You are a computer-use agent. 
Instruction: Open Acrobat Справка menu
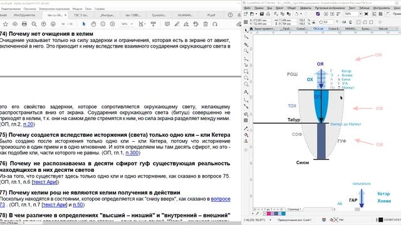100,9
